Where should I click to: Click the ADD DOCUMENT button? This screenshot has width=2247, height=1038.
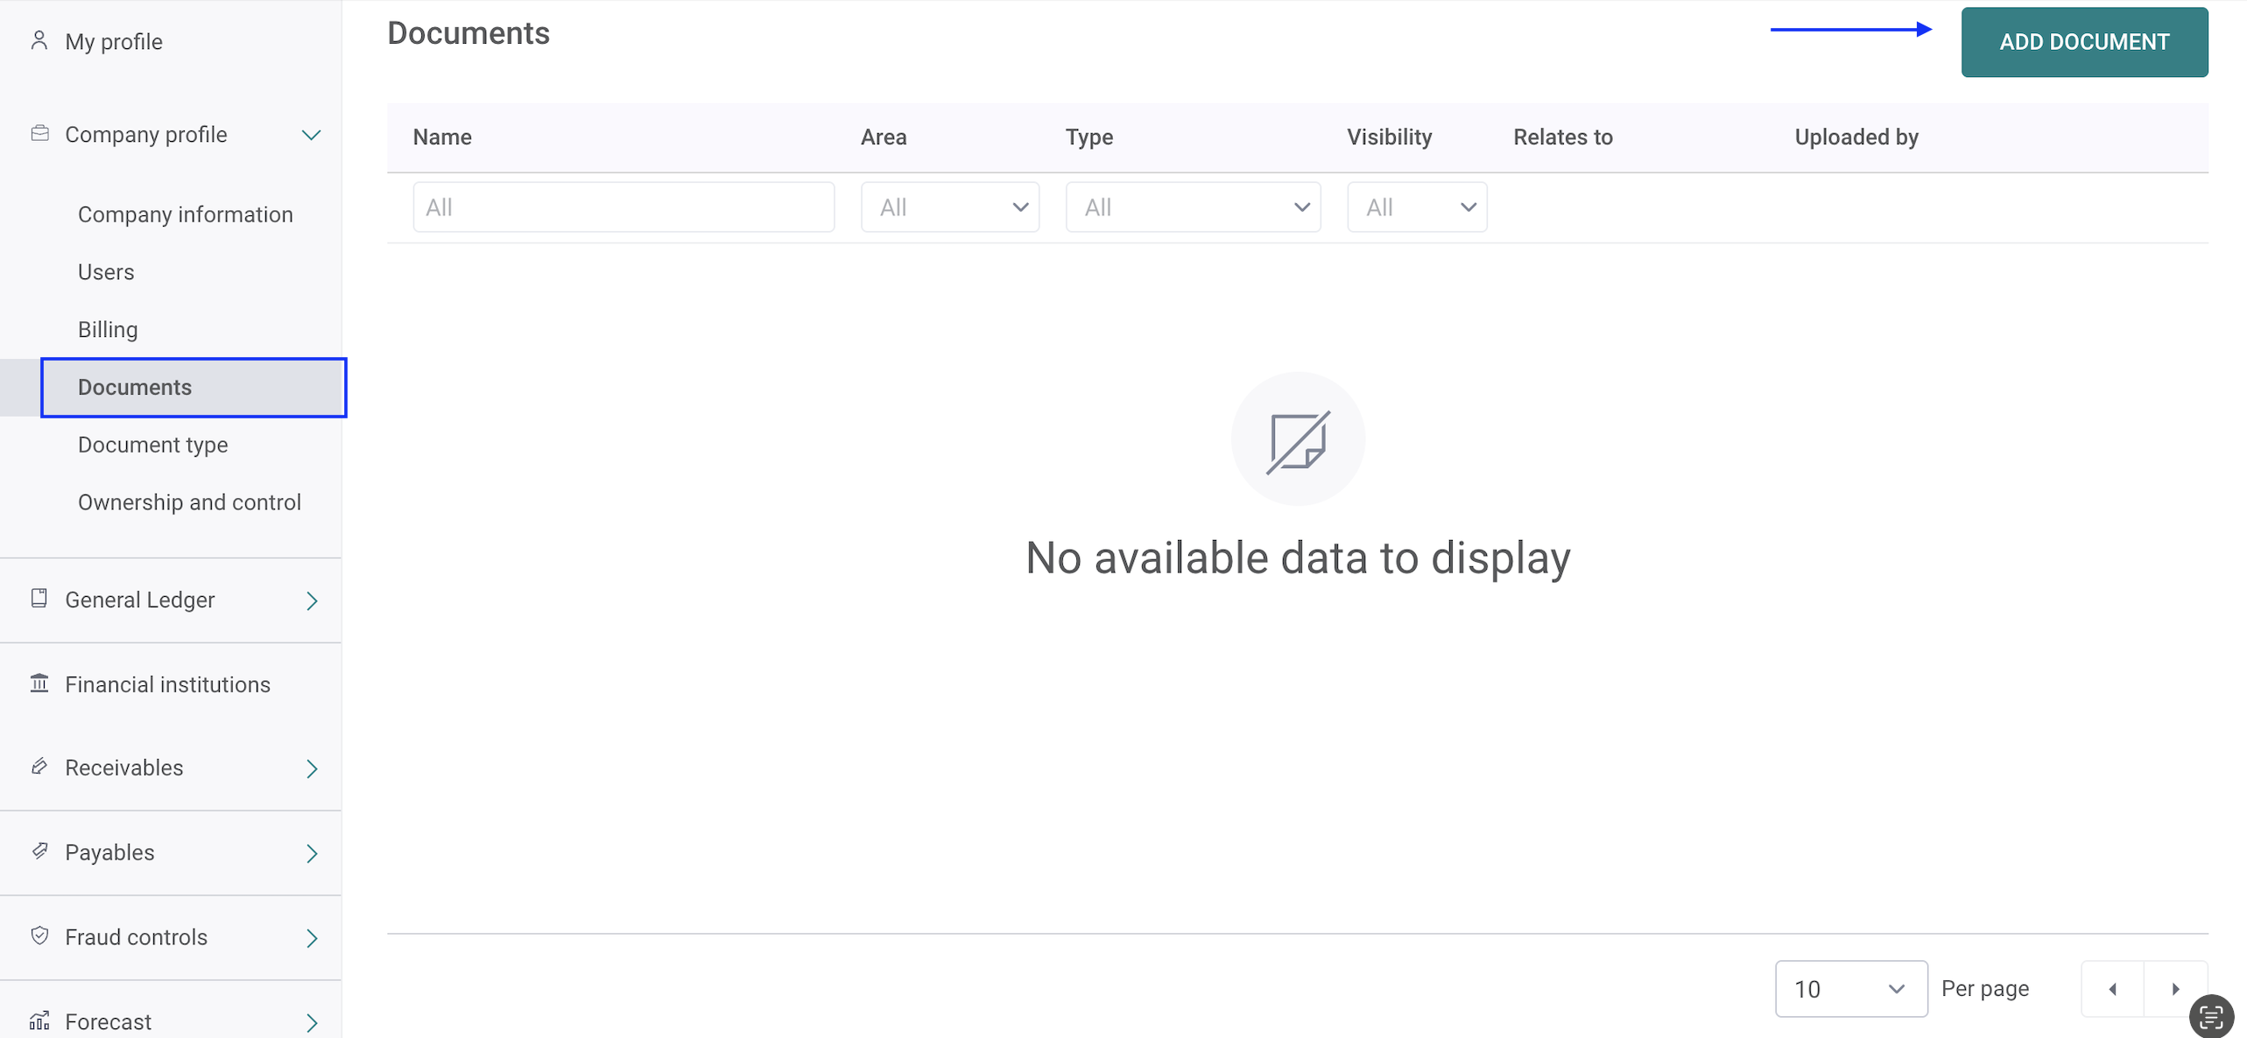pyautogui.click(x=2084, y=42)
